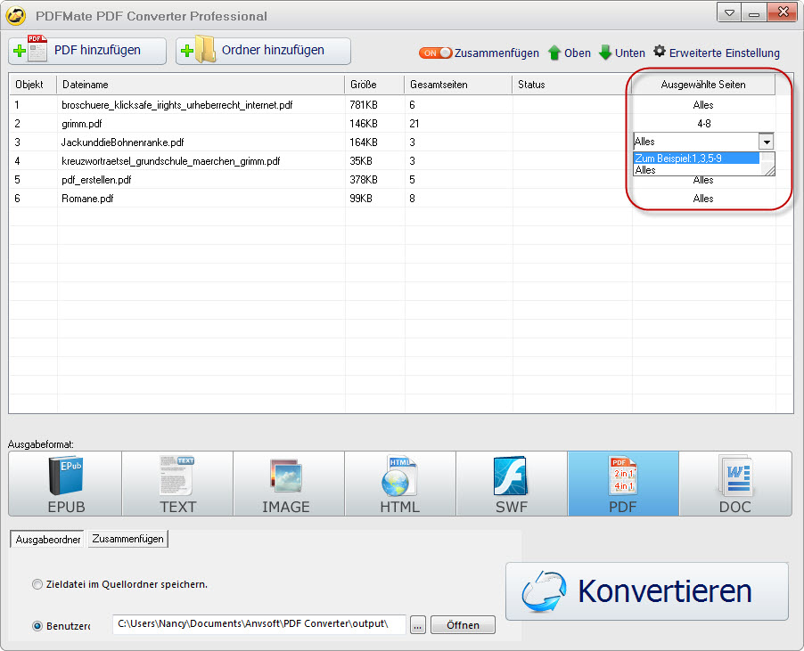Select TEXT output format
Viewport: 804px width, 651px height.
point(177,484)
